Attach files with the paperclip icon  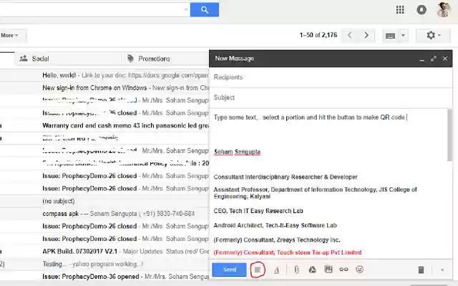click(296, 270)
